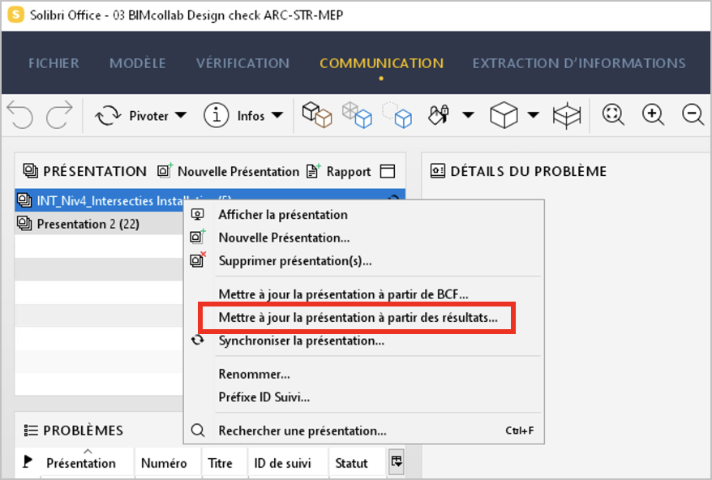Open the FICHIER tab
712x480 pixels.
54,63
